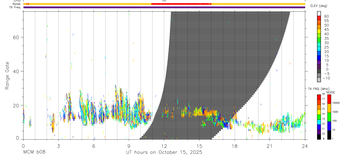Click the CPID value "151" at top
Screen dimensions: 343x158
[x=164, y=1]
